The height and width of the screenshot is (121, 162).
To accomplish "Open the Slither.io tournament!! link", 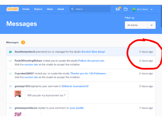I will (x=75, y=86).
